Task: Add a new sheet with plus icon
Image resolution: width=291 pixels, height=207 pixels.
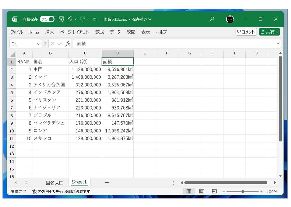Action: [x=107, y=183]
